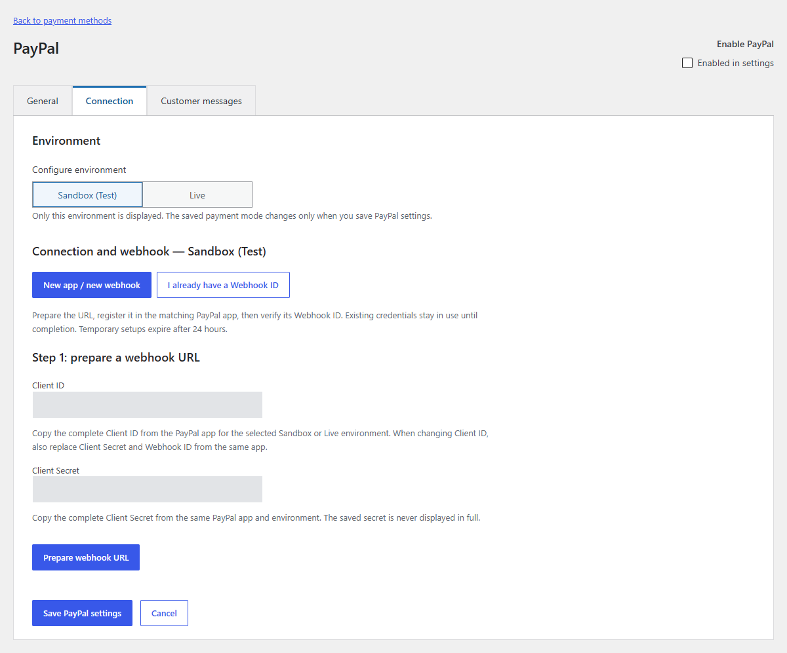Focus the Client ID input field
Screen dimensions: 787x653
click(x=148, y=405)
